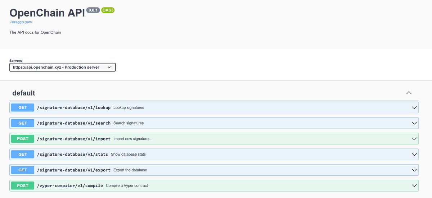
Task: Expand the /signature-database/v1/import chevron
Action: (414, 139)
